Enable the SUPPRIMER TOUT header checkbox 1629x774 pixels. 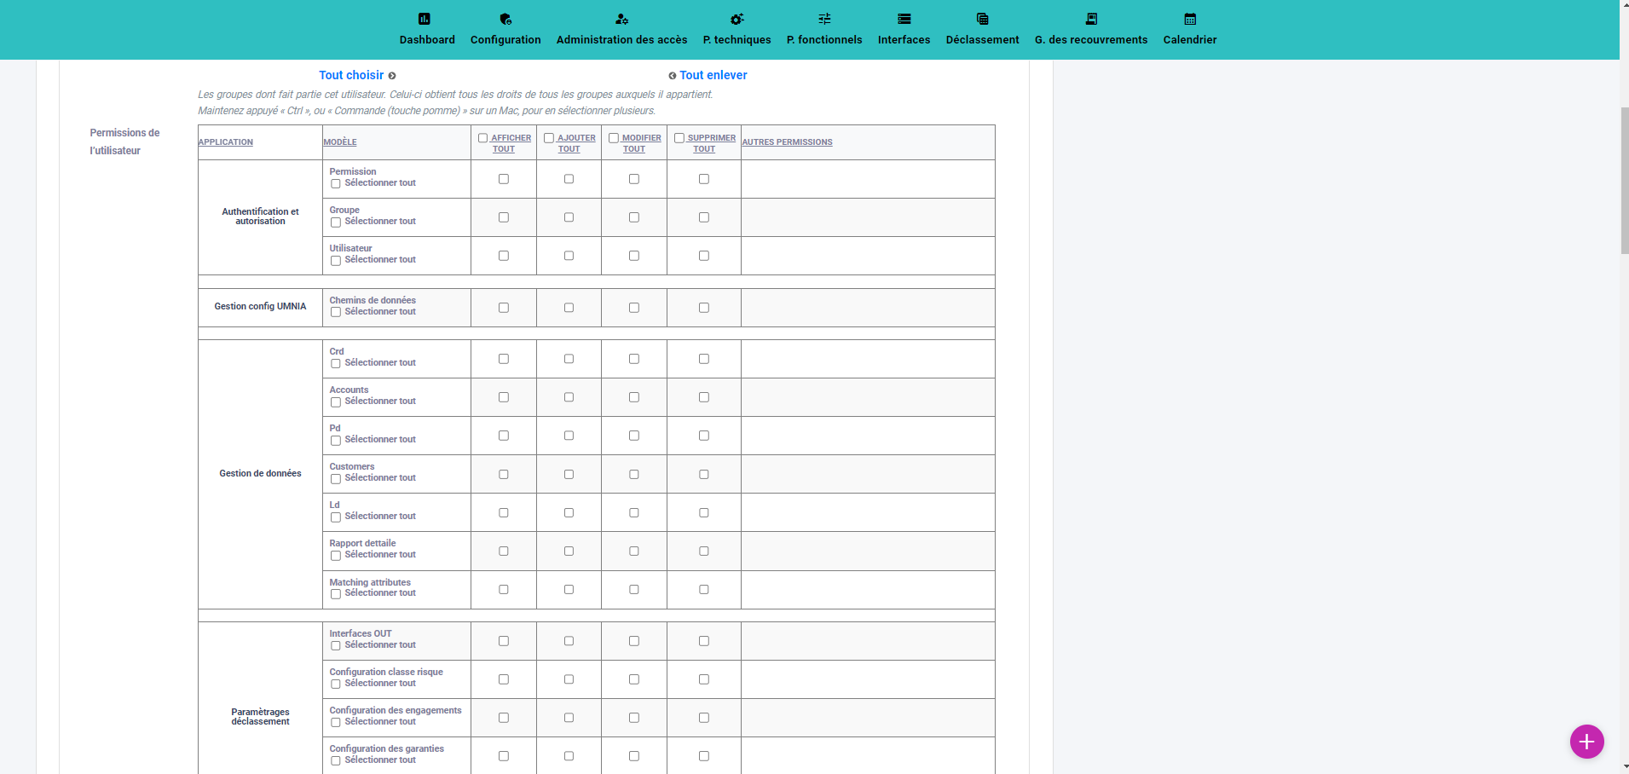click(679, 138)
